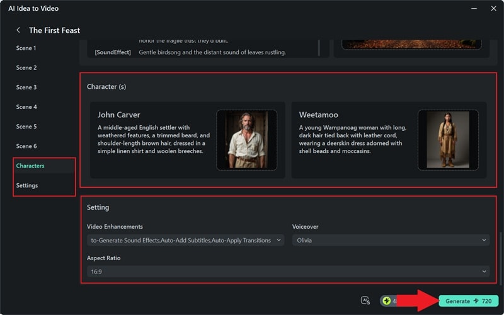Click the Setting section heading

coord(98,207)
